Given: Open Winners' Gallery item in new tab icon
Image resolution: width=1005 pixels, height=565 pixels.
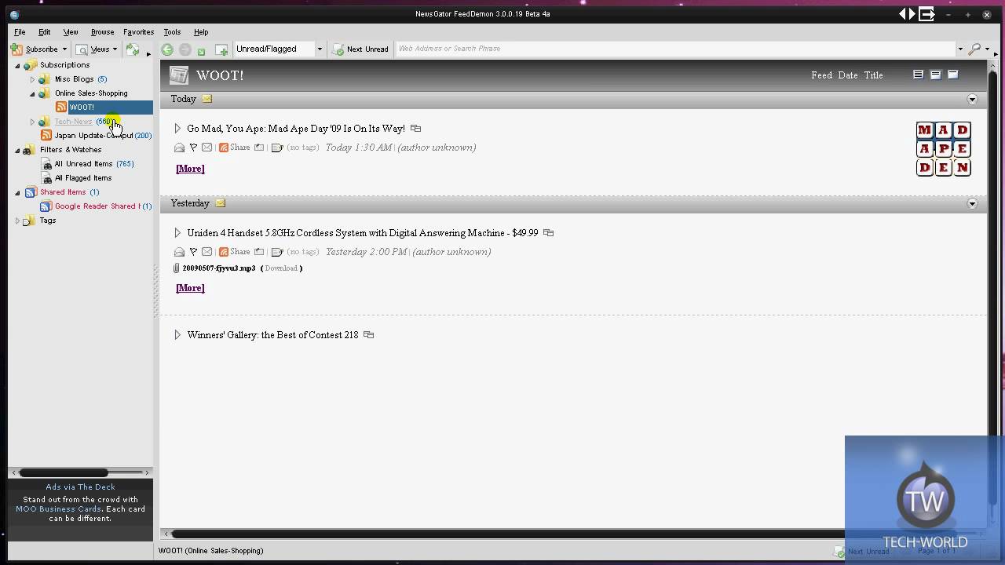Looking at the screenshot, I should tap(368, 335).
